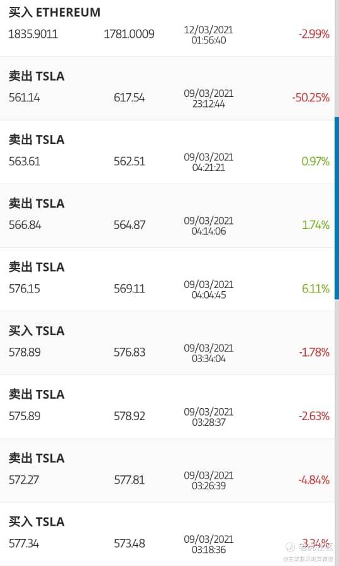Viewport: 339px width, 566px height.
Task: Click the 6.11% gain percentage
Action: point(316,289)
